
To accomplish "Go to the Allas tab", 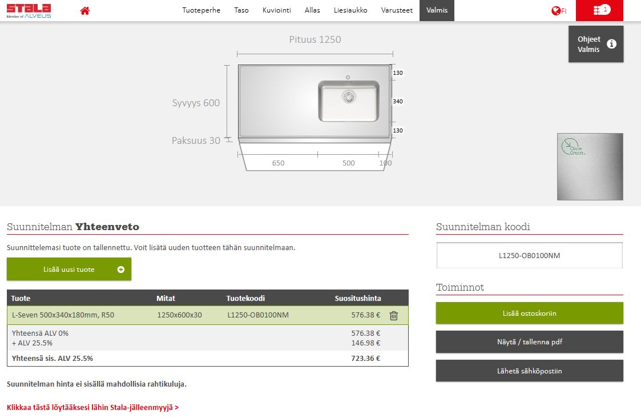I will click(312, 10).
